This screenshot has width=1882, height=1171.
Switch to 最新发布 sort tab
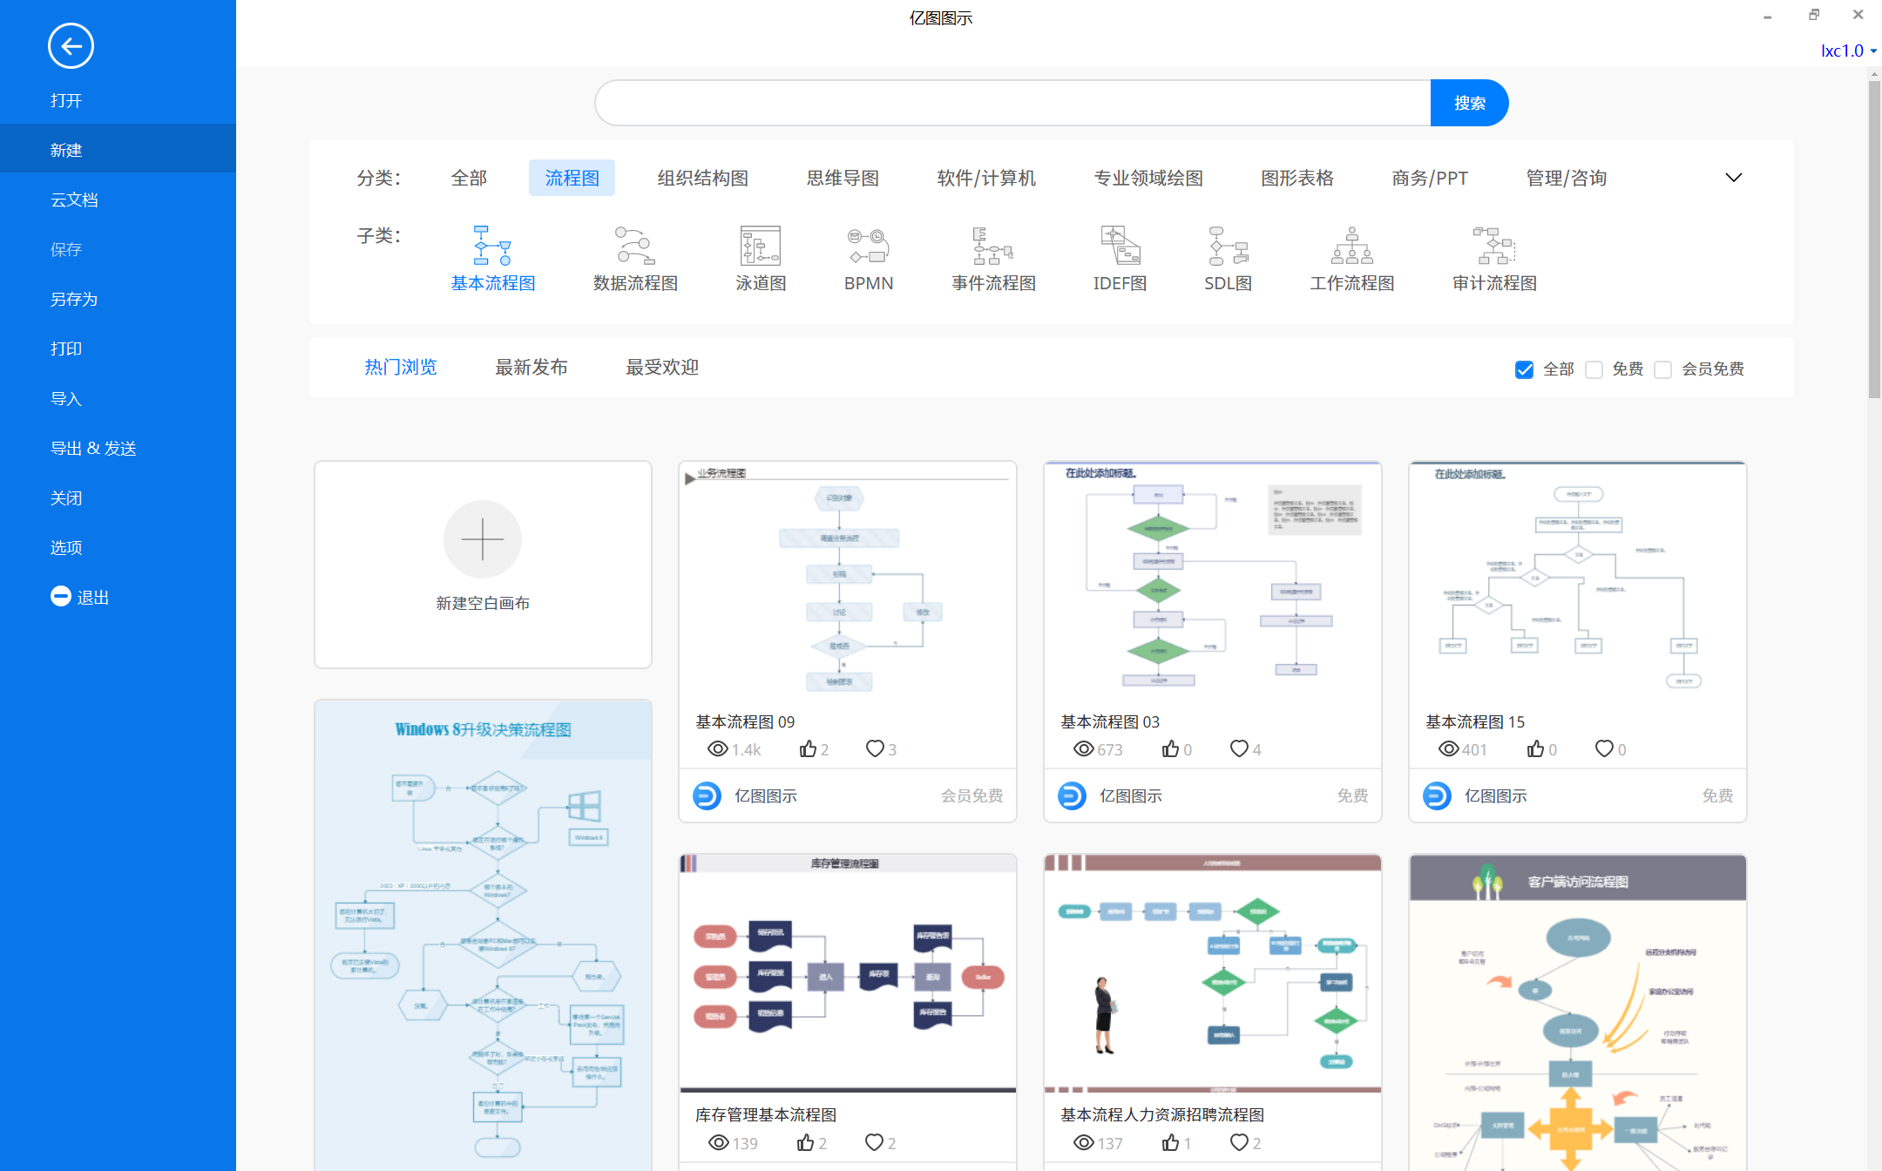click(x=531, y=367)
